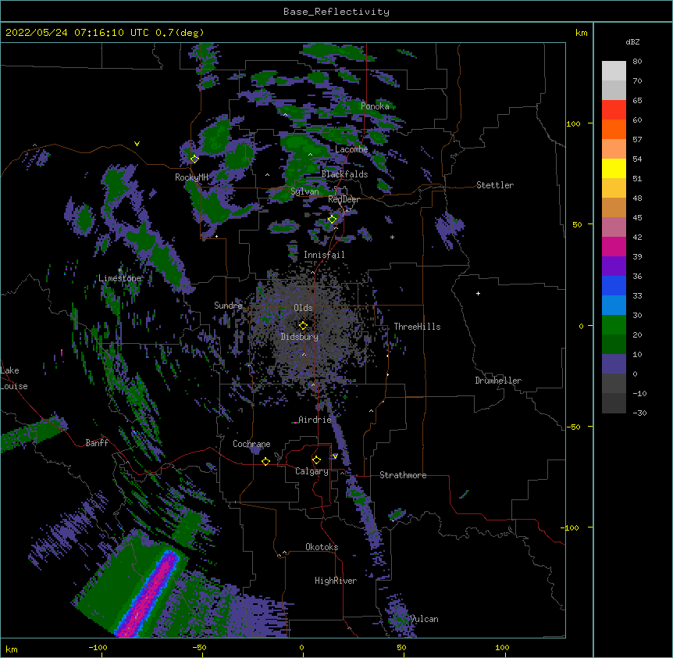Click the 100 tick label on right axis
The image size is (673, 658).
point(573,123)
